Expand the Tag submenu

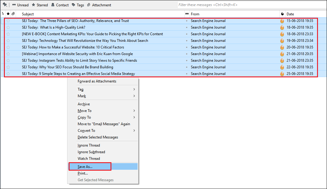point(103,89)
